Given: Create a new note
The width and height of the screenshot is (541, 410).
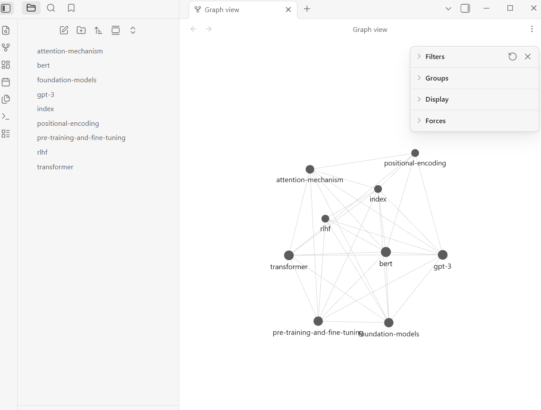Looking at the screenshot, I should coord(64,30).
